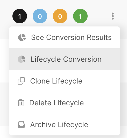This screenshot has width=127, height=138.
Task: Collapse the lifecycle actions menu via kebab icon
Action: [113, 16]
